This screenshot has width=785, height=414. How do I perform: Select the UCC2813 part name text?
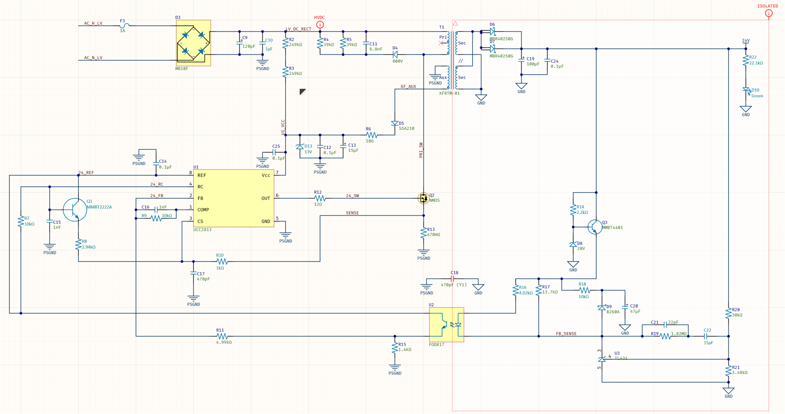(x=202, y=230)
